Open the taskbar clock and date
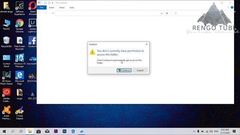 click(225, 131)
